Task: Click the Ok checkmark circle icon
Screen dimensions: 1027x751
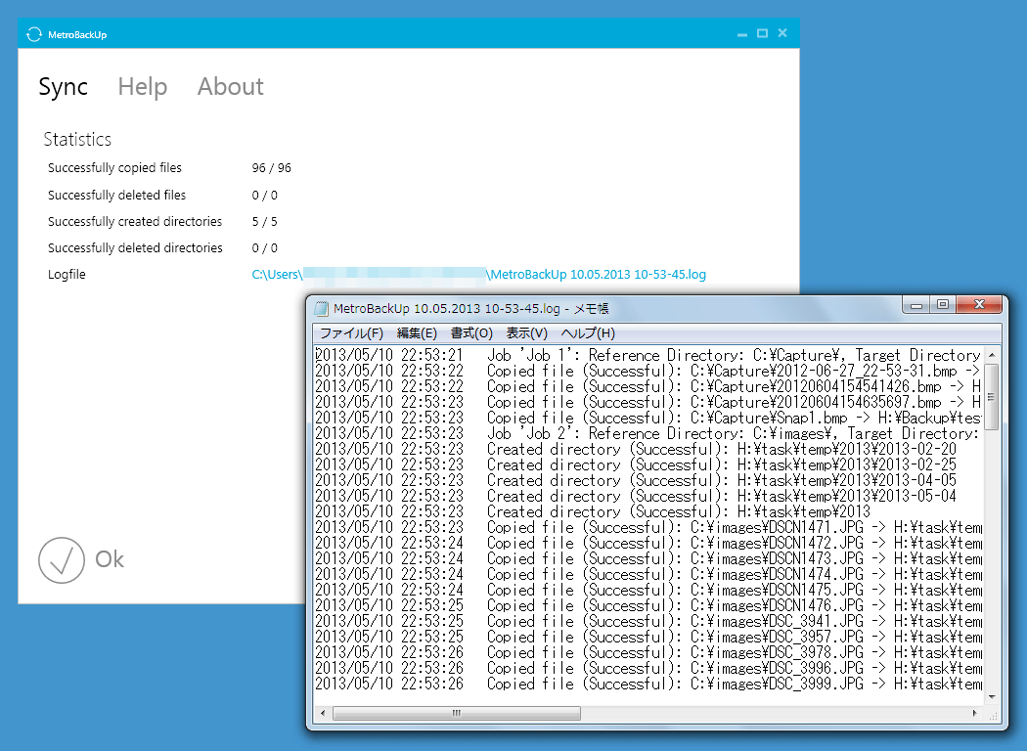Action: (x=62, y=560)
